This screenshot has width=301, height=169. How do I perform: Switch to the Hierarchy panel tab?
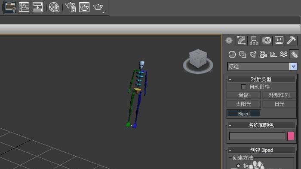coord(254,40)
